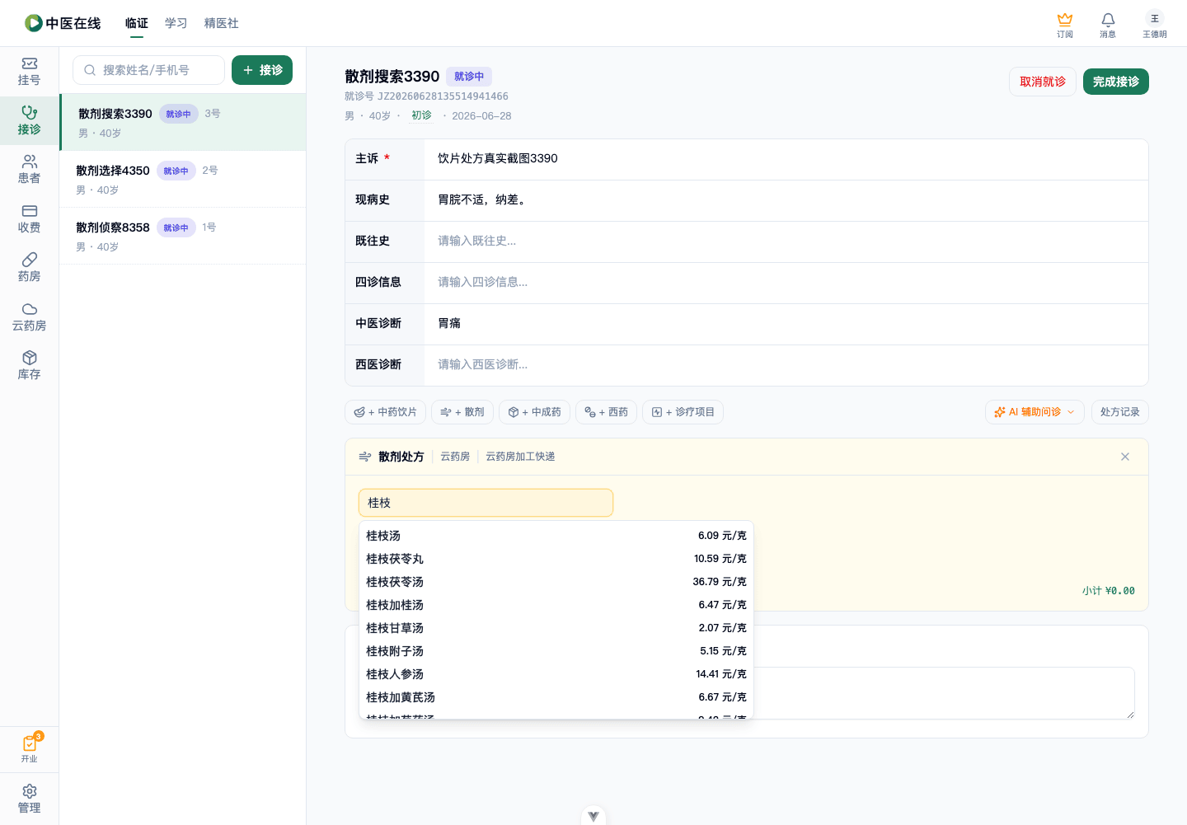The image size is (1187, 825).
Task: Select patient 散剂选择4350 in list
Action: (x=183, y=179)
